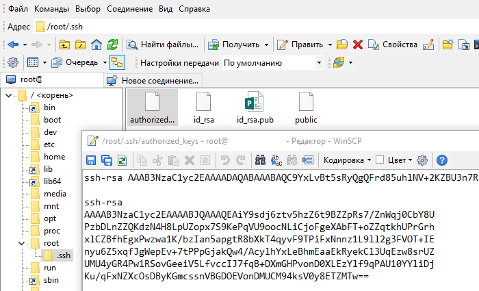This screenshot has width=479, height=291.
Task: Open view style dropdown arrow
Action: (x=44, y=63)
